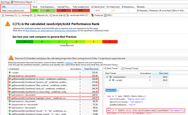
Task: Open Best Practices on JavaScript/AJAX Performance link
Action: point(51,31)
